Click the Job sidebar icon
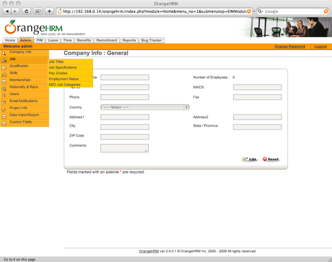This screenshot has height=262, width=332. [4, 60]
